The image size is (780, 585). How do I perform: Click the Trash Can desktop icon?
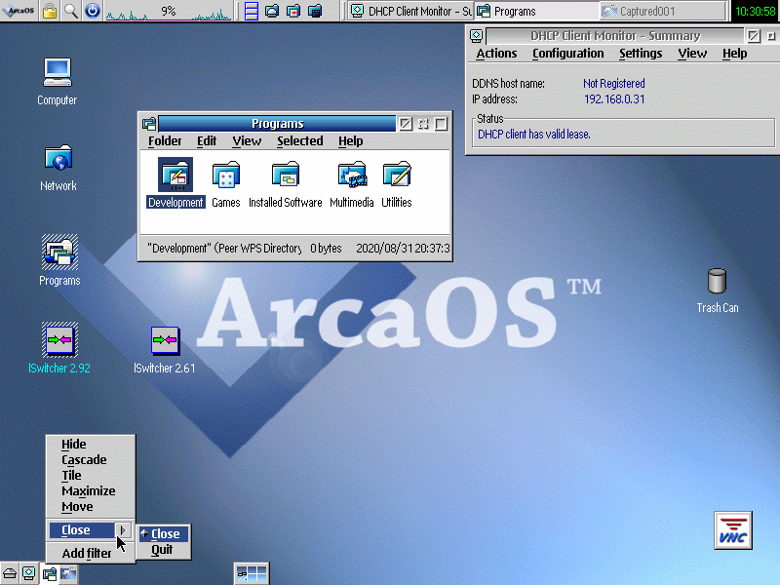717,282
